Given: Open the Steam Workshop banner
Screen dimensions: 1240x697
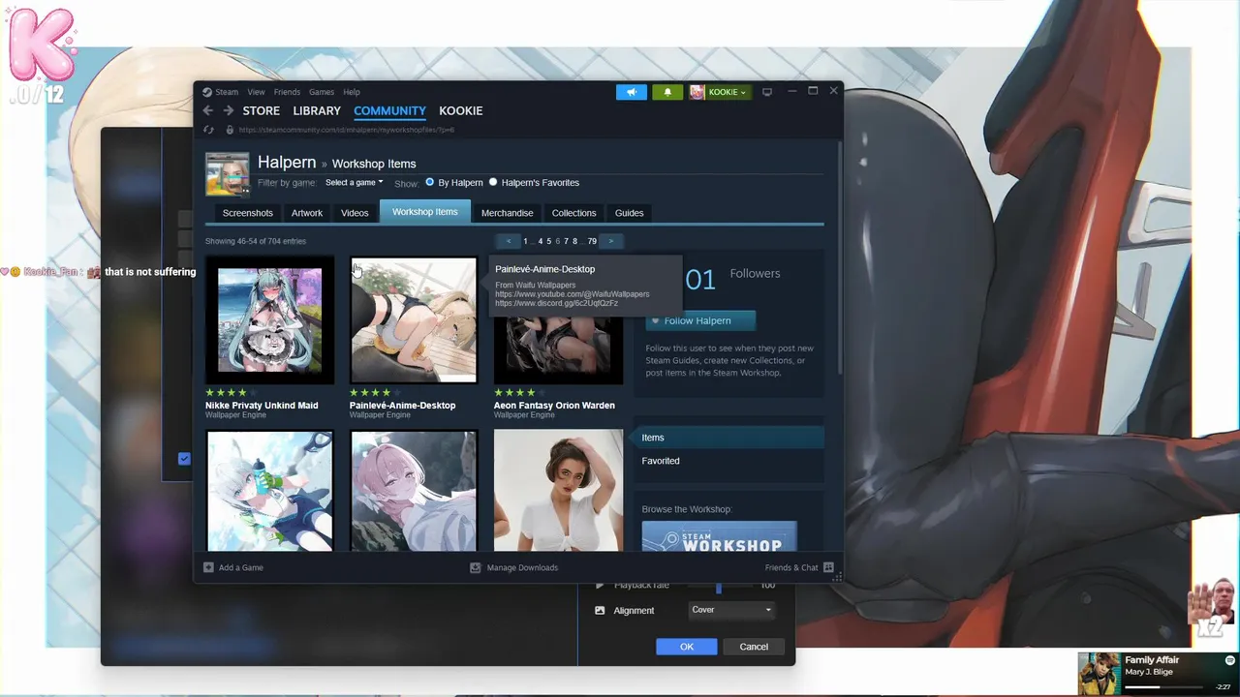Looking at the screenshot, I should tap(719, 537).
